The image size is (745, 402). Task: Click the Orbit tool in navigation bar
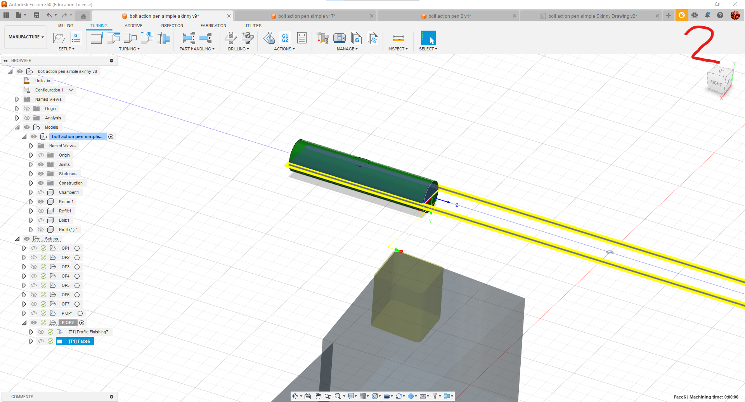click(x=295, y=396)
